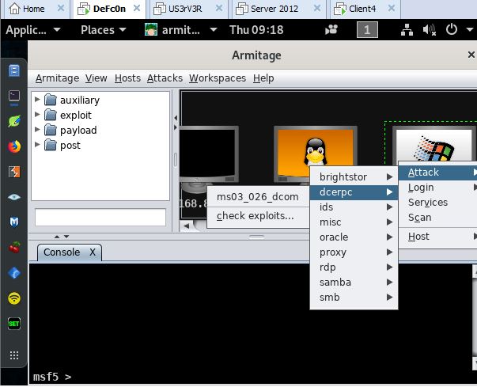477x387 pixels.
Task: Open the wired network status icon
Action: pos(407,30)
